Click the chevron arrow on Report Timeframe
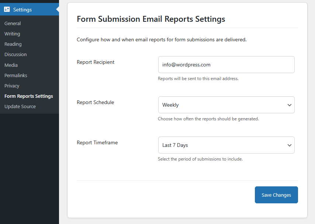 tap(289, 145)
